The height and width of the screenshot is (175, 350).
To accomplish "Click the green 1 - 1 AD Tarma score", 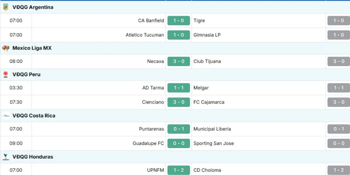I will click(x=178, y=88).
